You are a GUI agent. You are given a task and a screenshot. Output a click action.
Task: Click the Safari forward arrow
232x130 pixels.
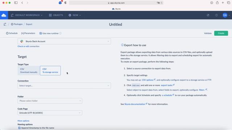point(28,3)
